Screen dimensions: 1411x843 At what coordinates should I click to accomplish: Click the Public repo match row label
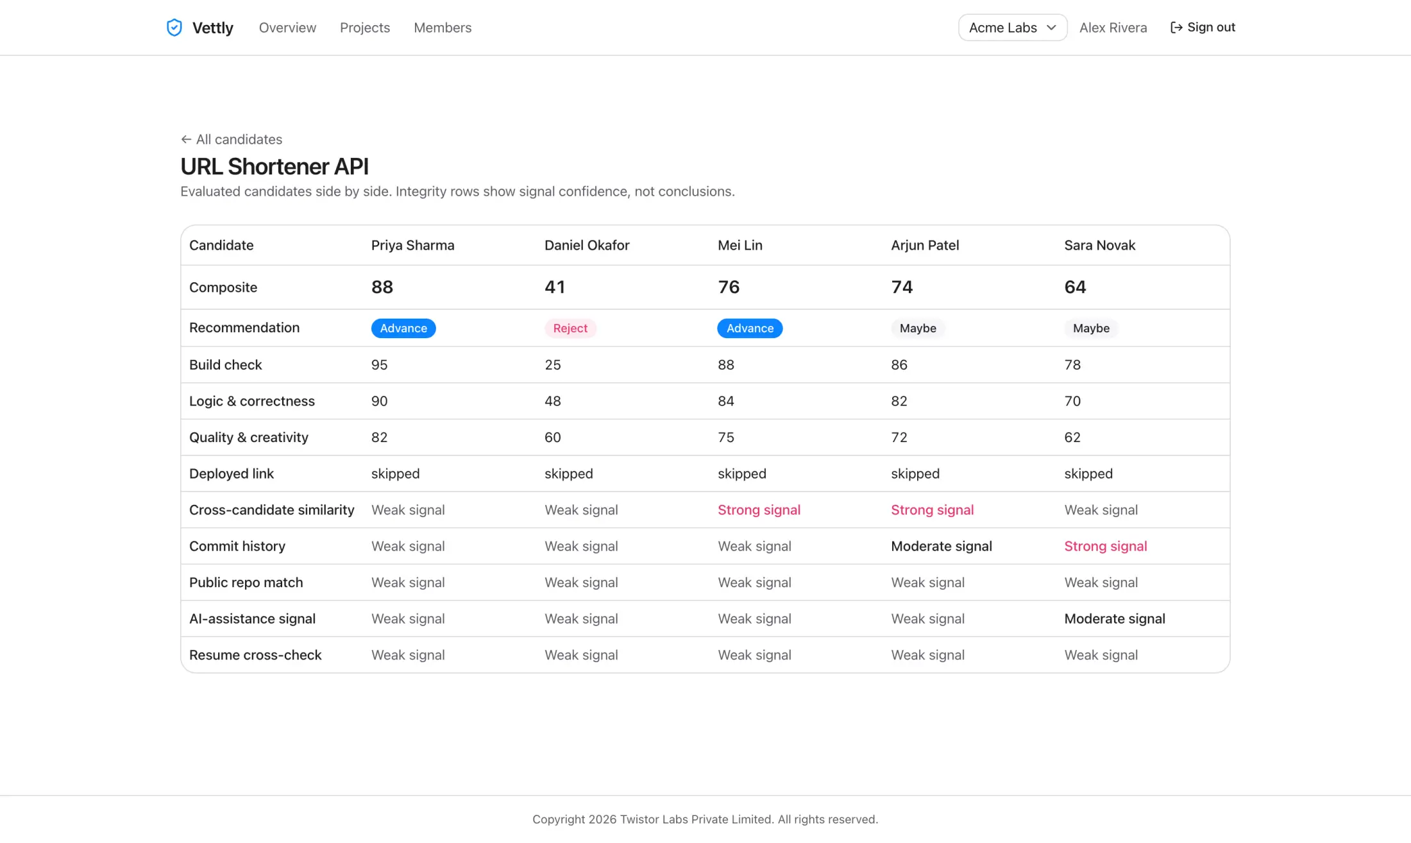246,582
